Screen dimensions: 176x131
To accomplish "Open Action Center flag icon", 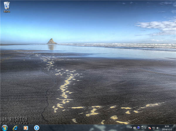I will (150, 128).
